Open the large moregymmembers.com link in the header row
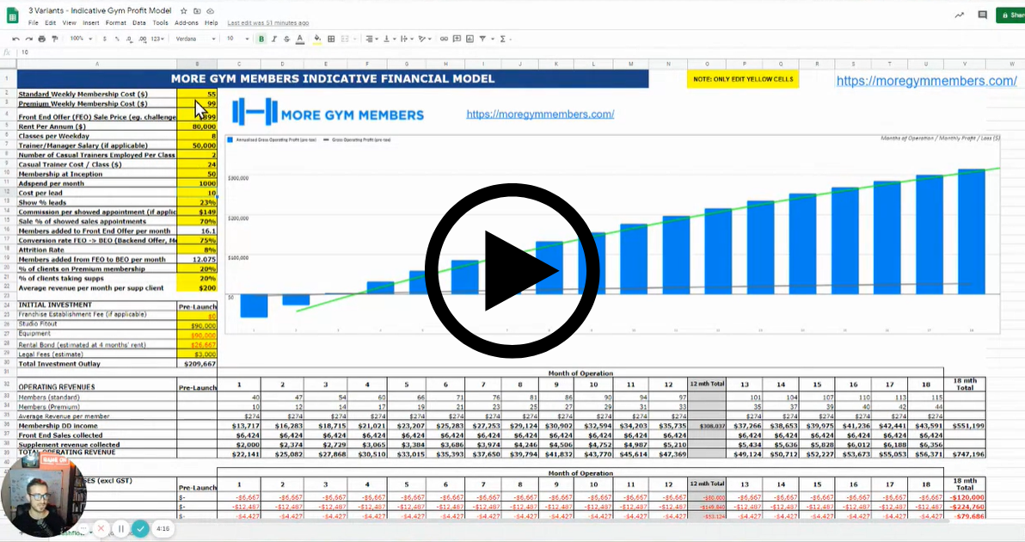Screen dimensions: 1025x542 pyautogui.click(x=926, y=80)
